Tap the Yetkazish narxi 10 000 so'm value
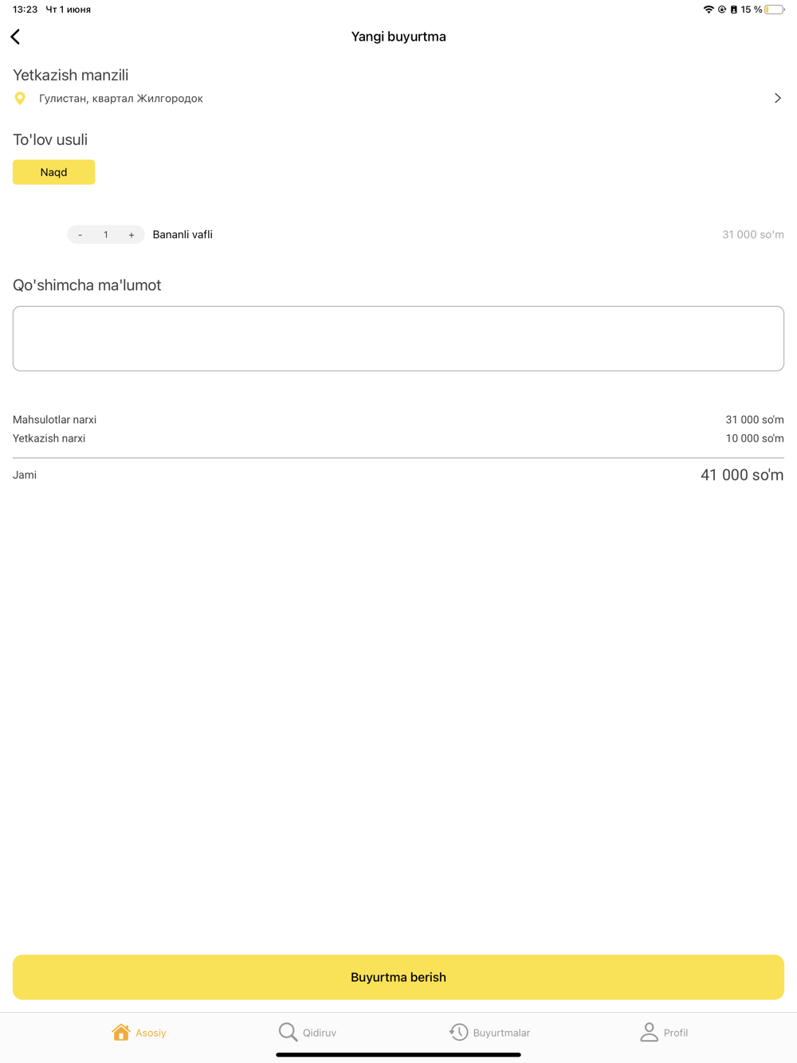Image resolution: width=797 pixels, height=1063 pixels. [x=754, y=438]
